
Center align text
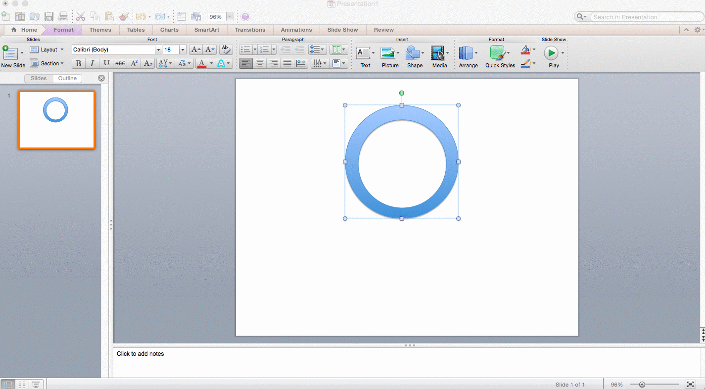[x=260, y=63]
